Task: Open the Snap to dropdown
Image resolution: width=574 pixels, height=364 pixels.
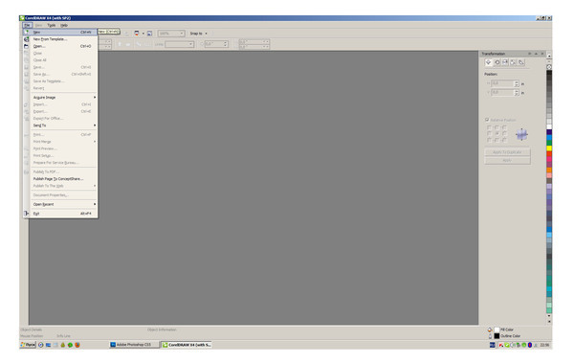Action: point(199,34)
